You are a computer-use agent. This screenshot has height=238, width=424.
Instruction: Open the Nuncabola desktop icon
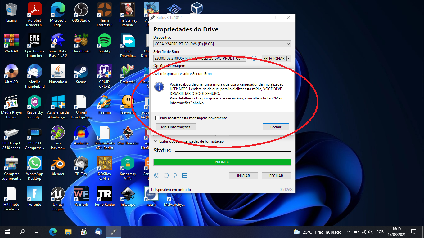pyautogui.click(x=58, y=74)
